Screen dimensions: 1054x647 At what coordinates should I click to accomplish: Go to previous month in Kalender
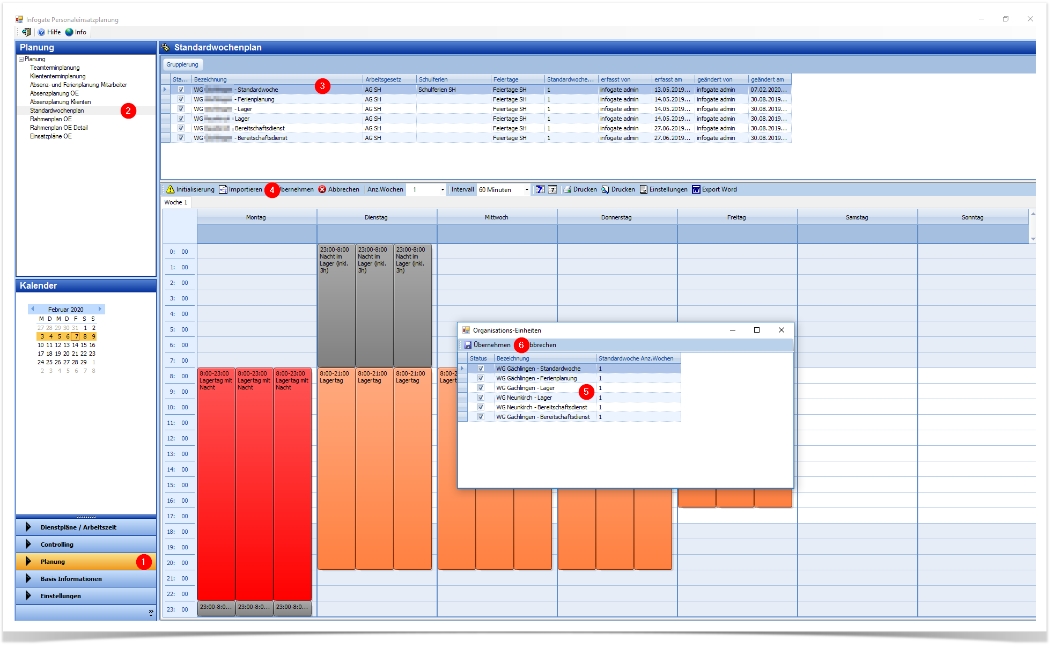coord(33,309)
